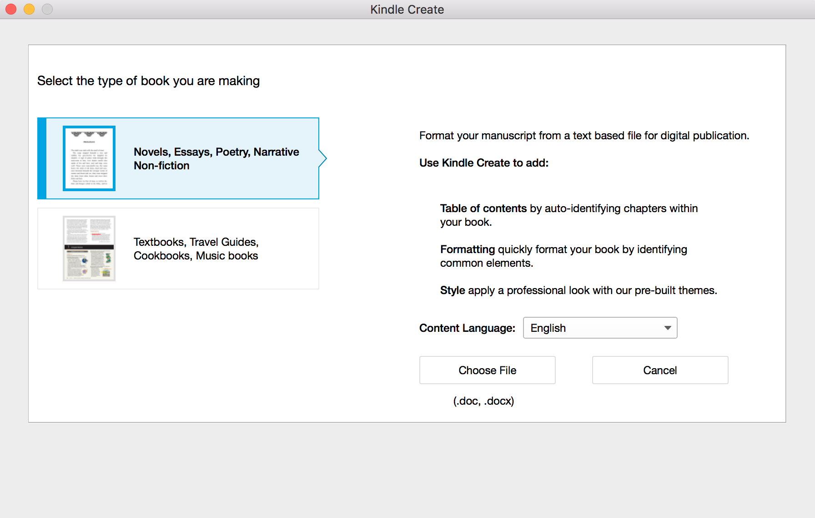Click the bold Table of contents text
This screenshot has width=815, height=518.
pos(483,208)
